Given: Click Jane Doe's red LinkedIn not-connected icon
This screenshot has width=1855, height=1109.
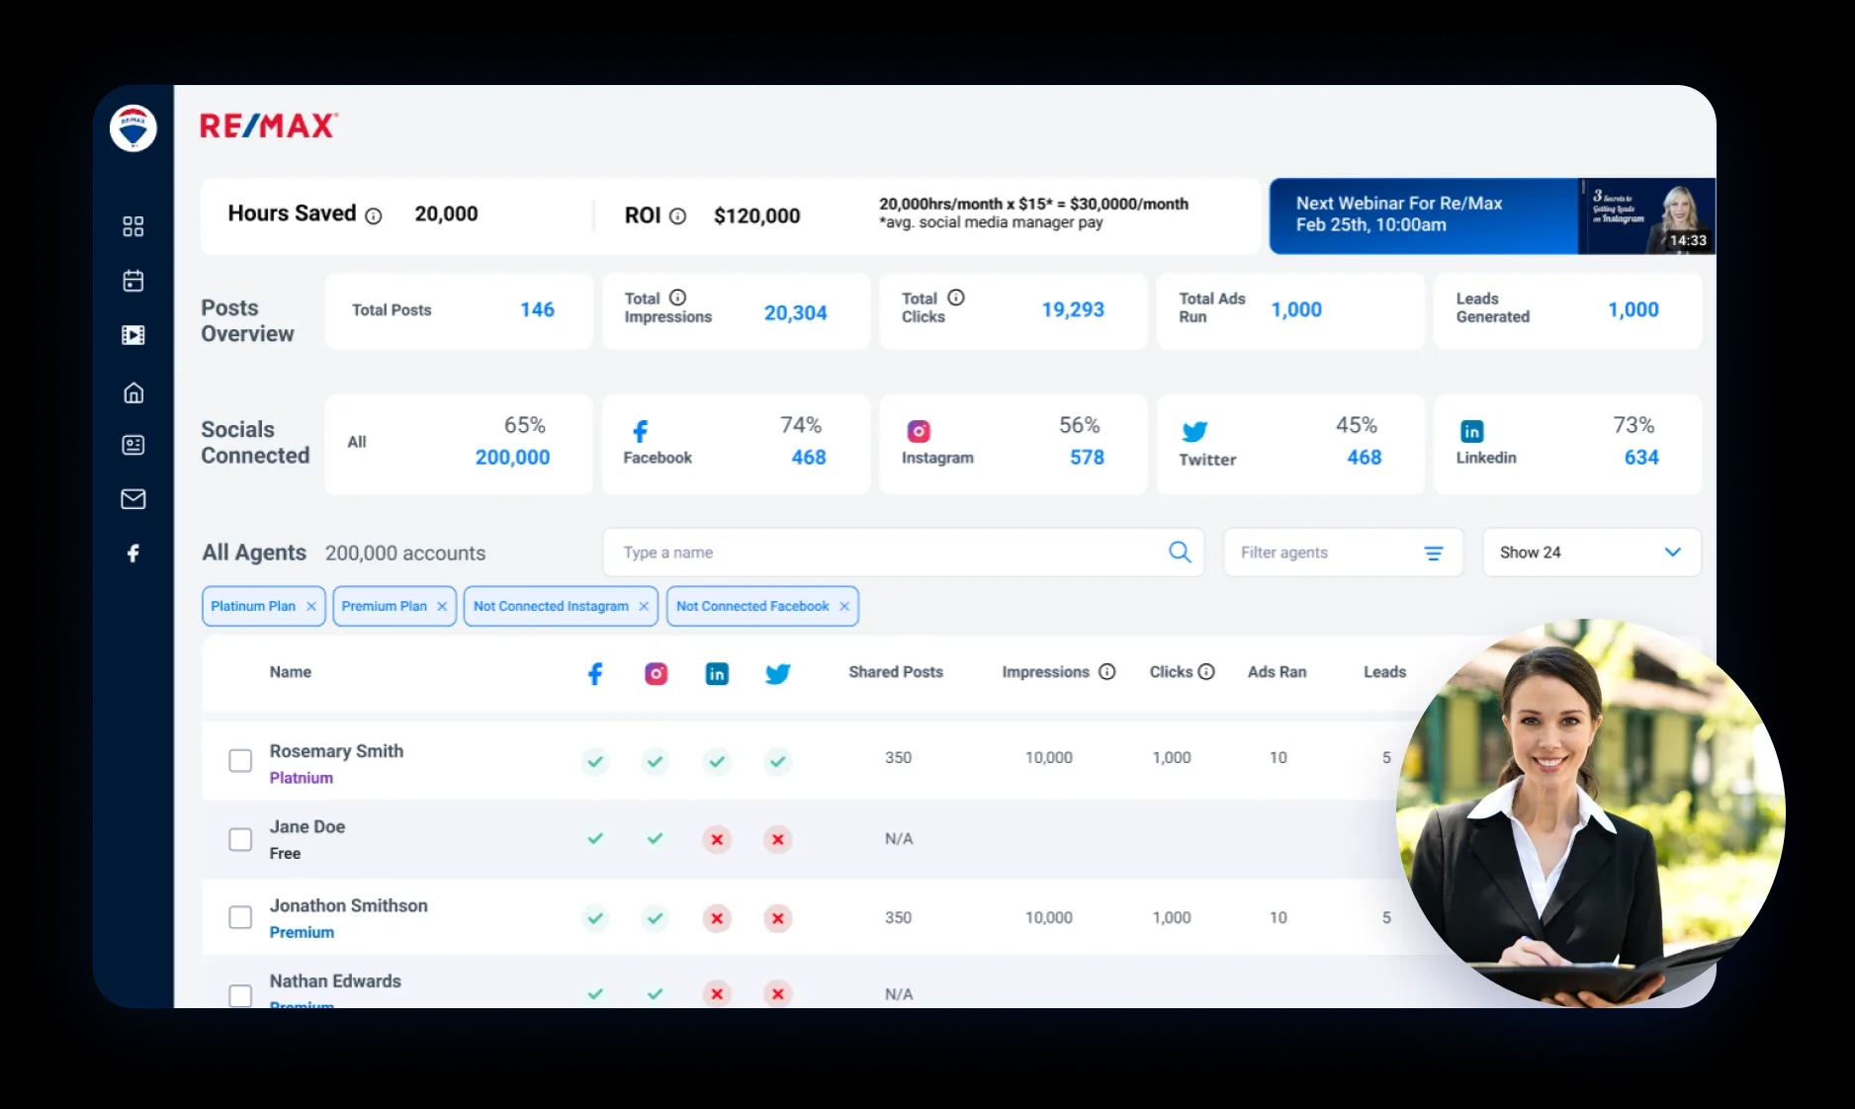Looking at the screenshot, I should pos(717,839).
